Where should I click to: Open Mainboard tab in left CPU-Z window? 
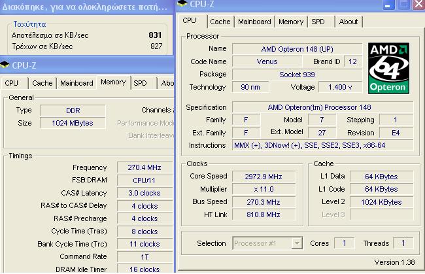(x=76, y=83)
